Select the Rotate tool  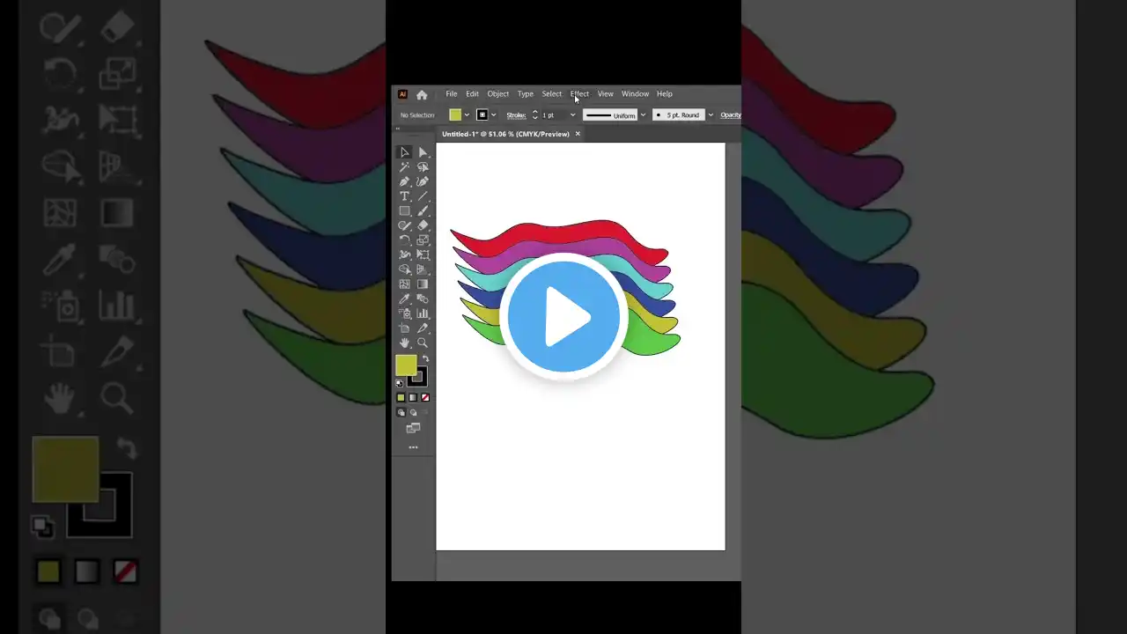click(404, 240)
